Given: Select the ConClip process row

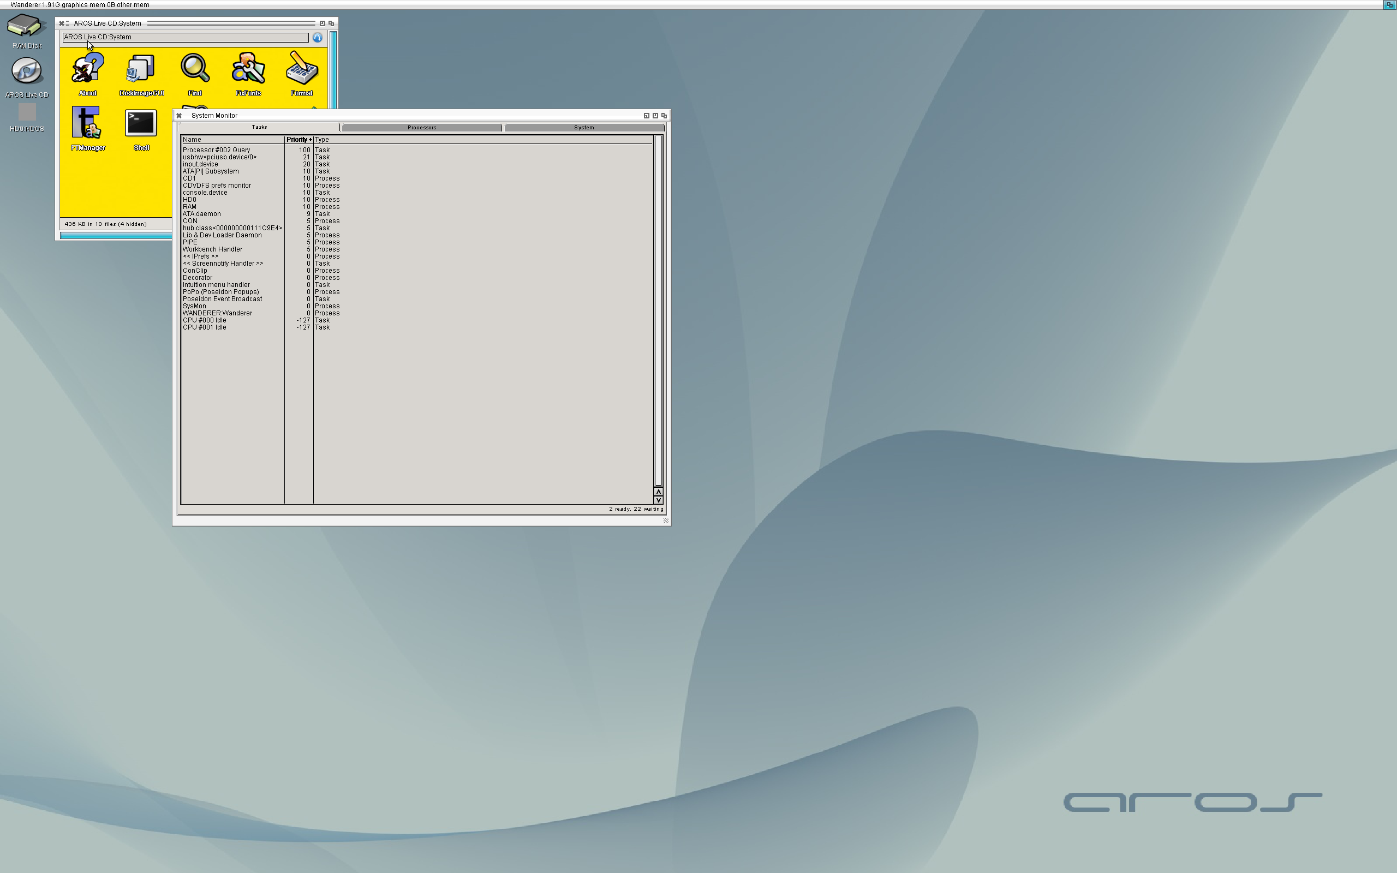Looking at the screenshot, I should [x=417, y=271].
